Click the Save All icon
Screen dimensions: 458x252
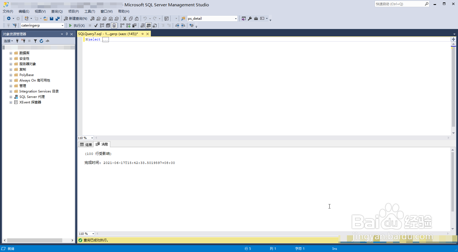tap(58, 18)
